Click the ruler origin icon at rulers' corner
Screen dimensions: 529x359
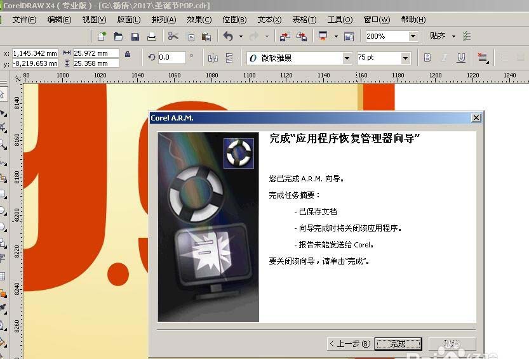coord(18,78)
